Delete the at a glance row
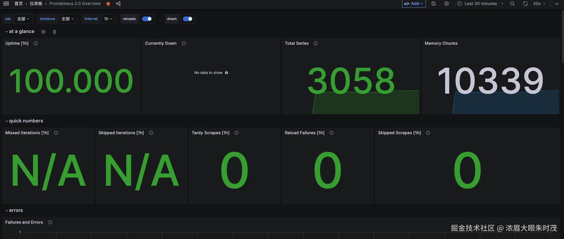The height and width of the screenshot is (239, 564). click(x=55, y=32)
